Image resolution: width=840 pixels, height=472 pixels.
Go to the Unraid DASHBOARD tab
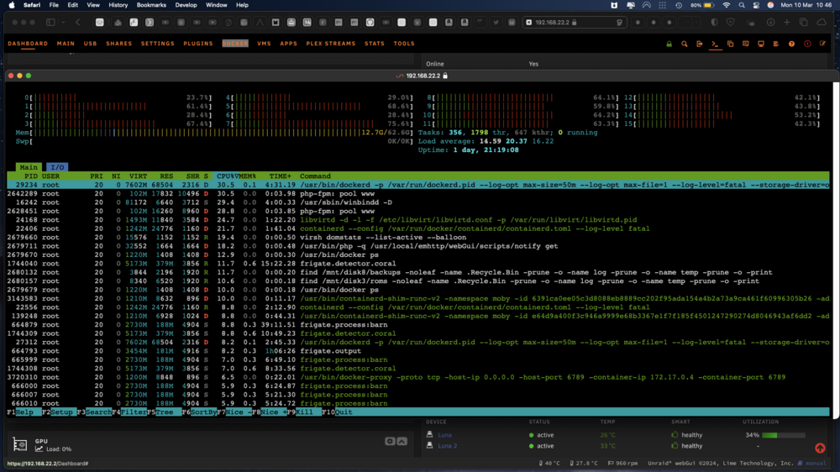click(28, 44)
